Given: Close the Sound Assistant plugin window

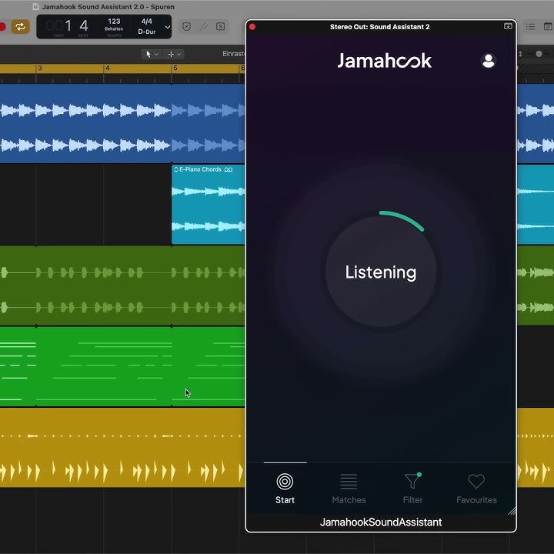Looking at the screenshot, I should pyautogui.click(x=252, y=27).
